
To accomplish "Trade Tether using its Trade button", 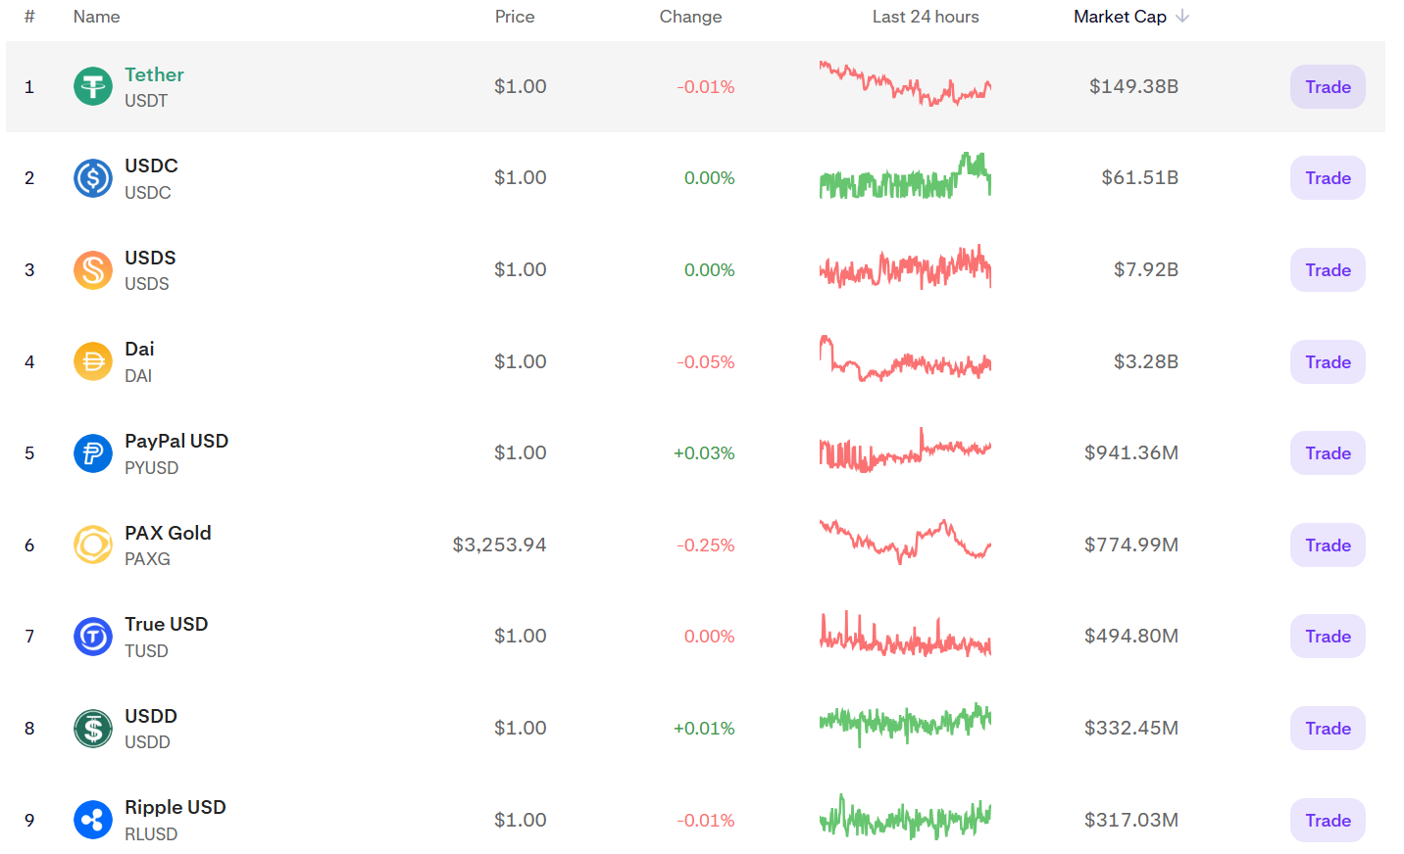I will coord(1328,86).
